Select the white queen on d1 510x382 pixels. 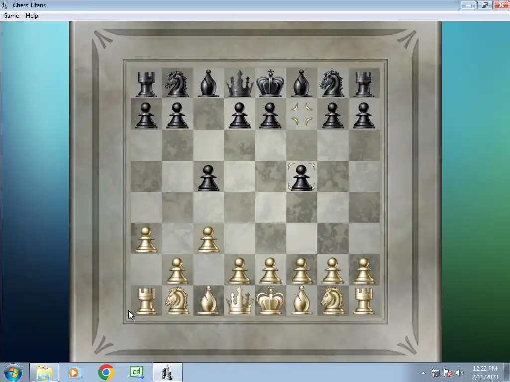point(240,301)
